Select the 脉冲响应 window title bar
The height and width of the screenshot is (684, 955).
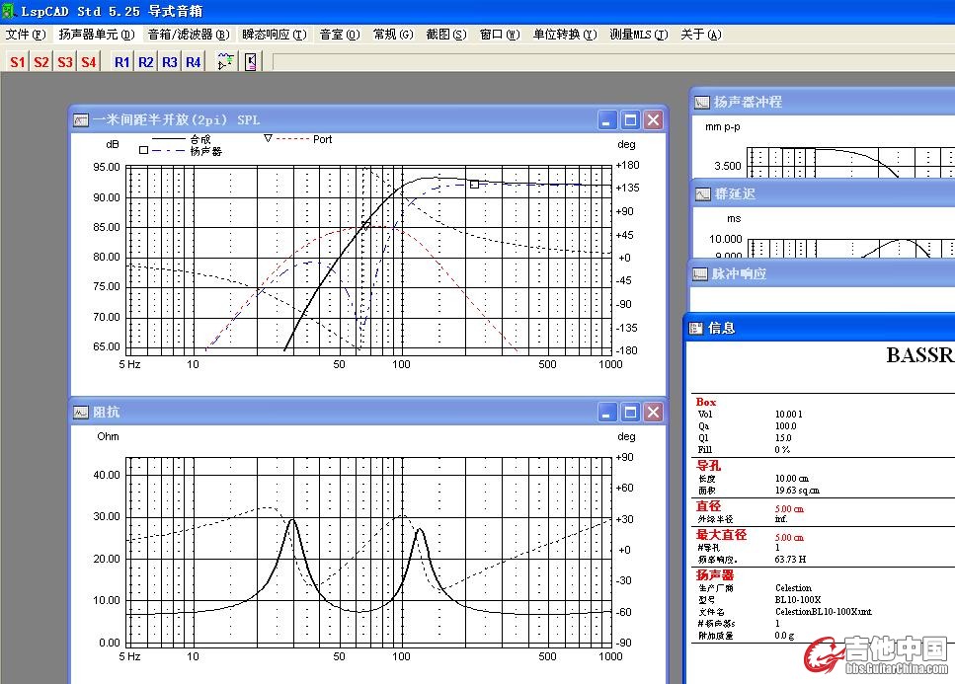click(822, 273)
